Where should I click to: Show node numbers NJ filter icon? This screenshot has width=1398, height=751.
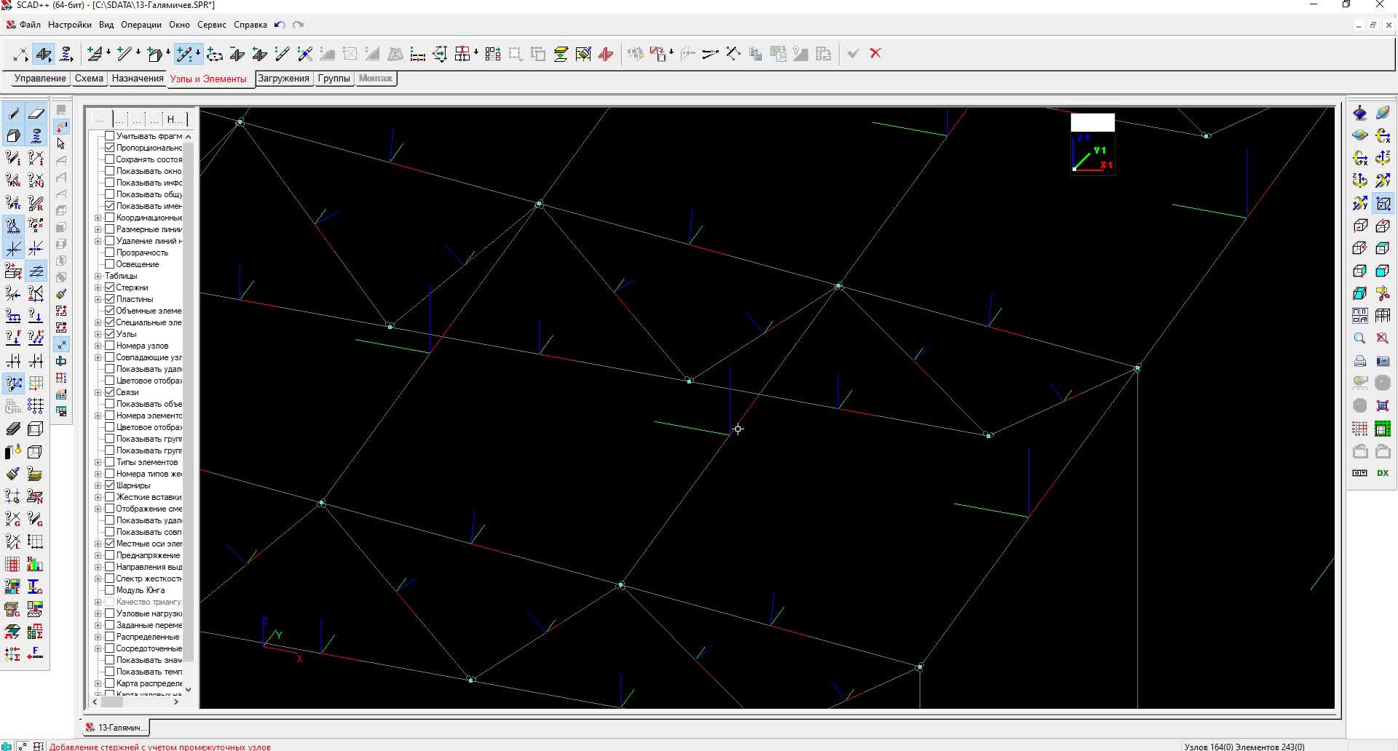tap(36, 181)
